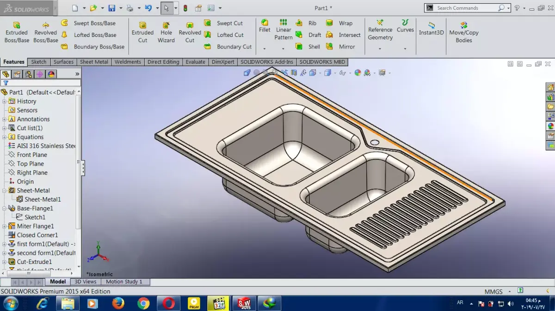Choose the Boundary Cut tool
Image resolution: width=555 pixels, height=311 pixels.
tap(228, 47)
